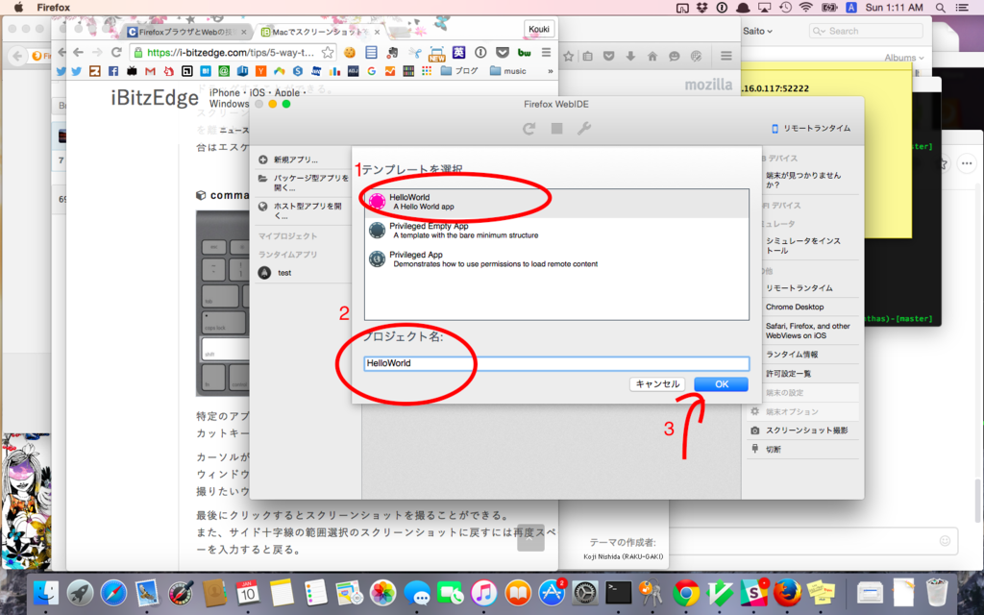Open Spotlight search in menu bar

(x=940, y=8)
